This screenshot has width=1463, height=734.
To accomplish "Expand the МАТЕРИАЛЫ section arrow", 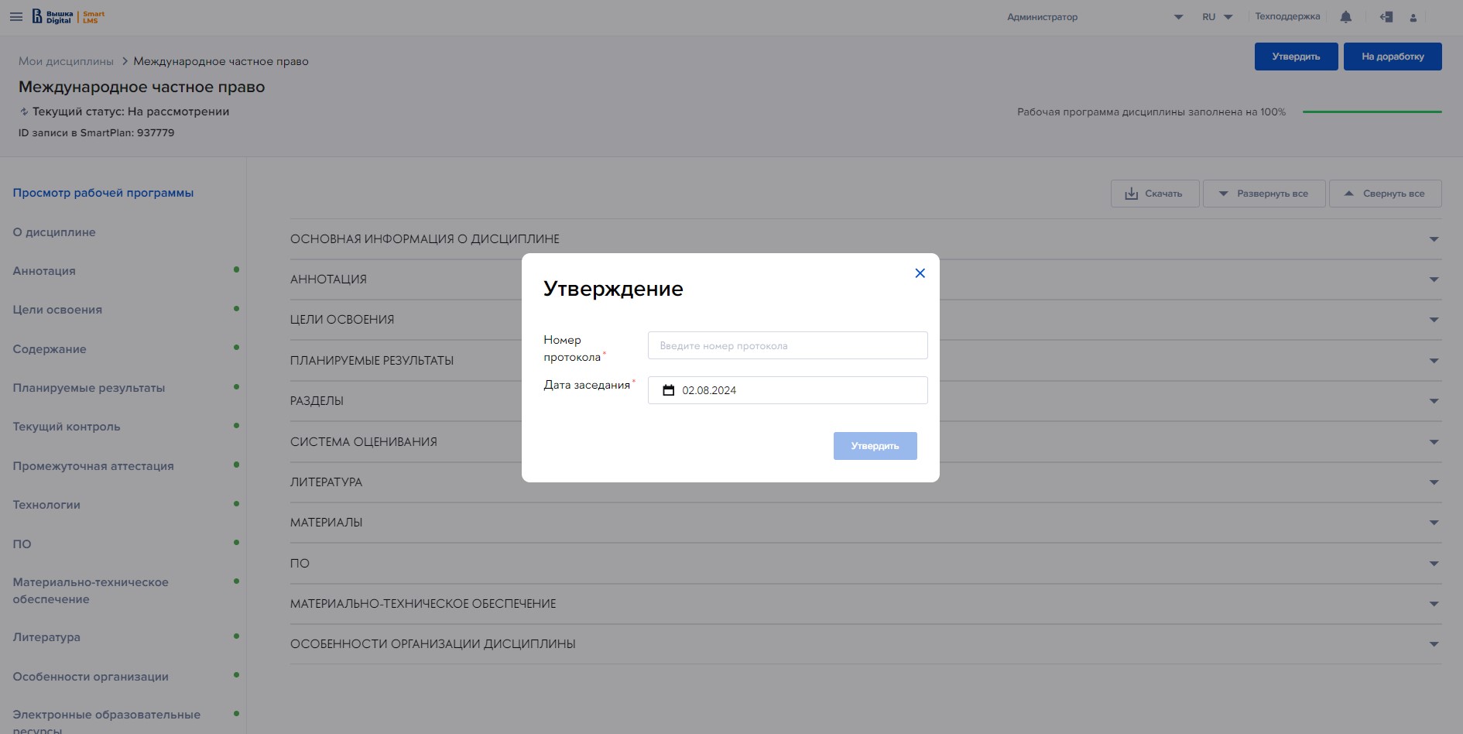I will [1434, 523].
